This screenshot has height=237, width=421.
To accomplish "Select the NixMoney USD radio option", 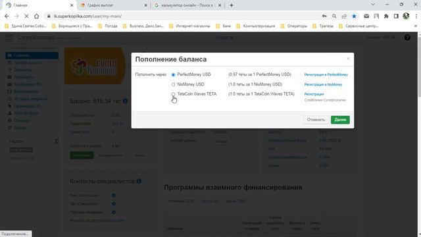I will coord(173,85).
